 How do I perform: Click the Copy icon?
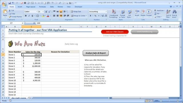coord(10,13)
